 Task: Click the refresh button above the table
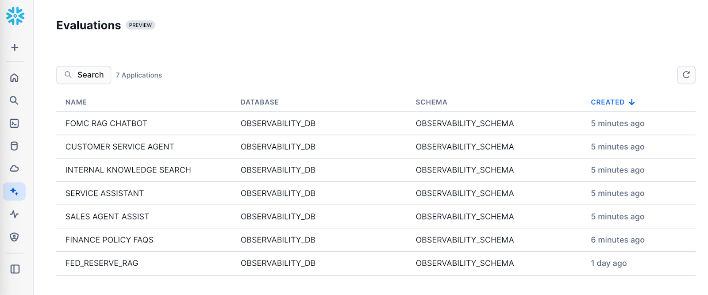coord(686,75)
